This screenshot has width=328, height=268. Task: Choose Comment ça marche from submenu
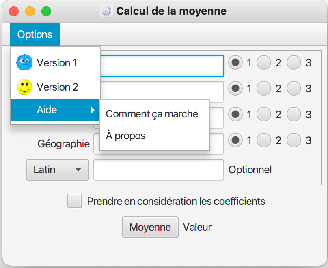tap(152, 114)
